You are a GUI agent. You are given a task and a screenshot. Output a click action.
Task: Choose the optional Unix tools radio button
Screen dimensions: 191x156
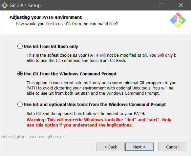click(20, 104)
